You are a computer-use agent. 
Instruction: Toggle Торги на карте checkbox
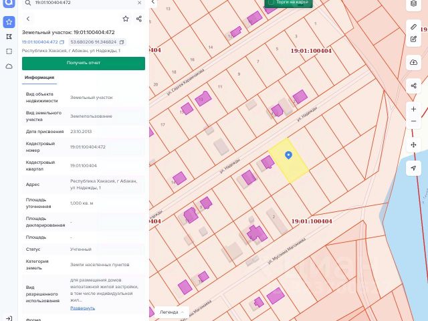coord(271,2)
